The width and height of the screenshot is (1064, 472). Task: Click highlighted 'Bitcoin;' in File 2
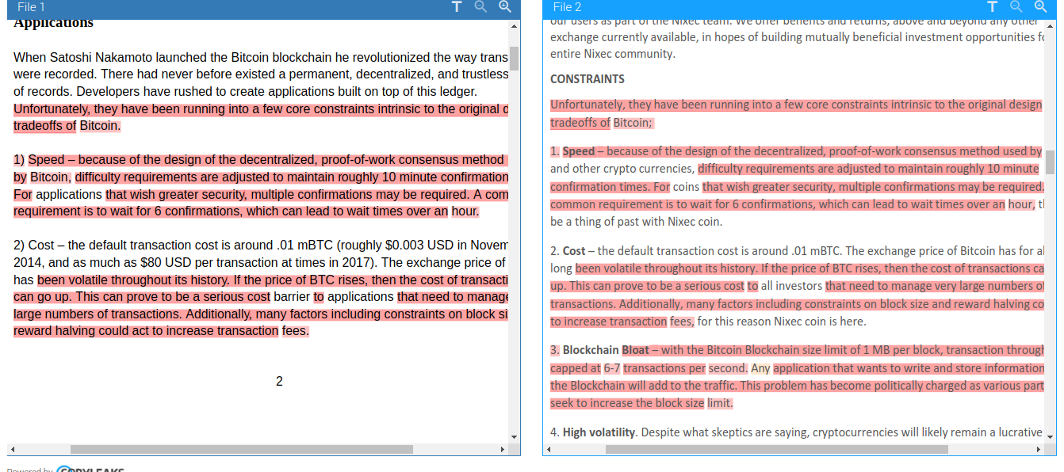pos(633,123)
